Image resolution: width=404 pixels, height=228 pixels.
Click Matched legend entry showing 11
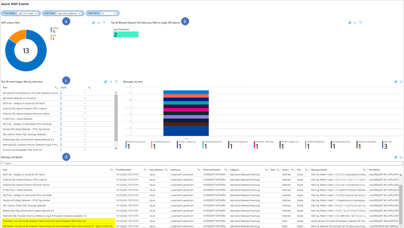55,30
